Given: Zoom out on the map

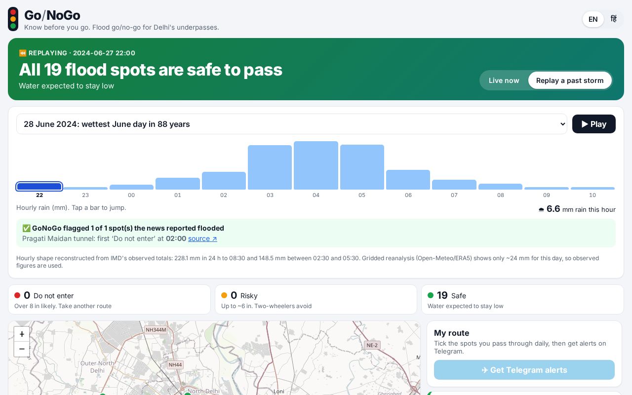Looking at the screenshot, I should pyautogui.click(x=22, y=349).
